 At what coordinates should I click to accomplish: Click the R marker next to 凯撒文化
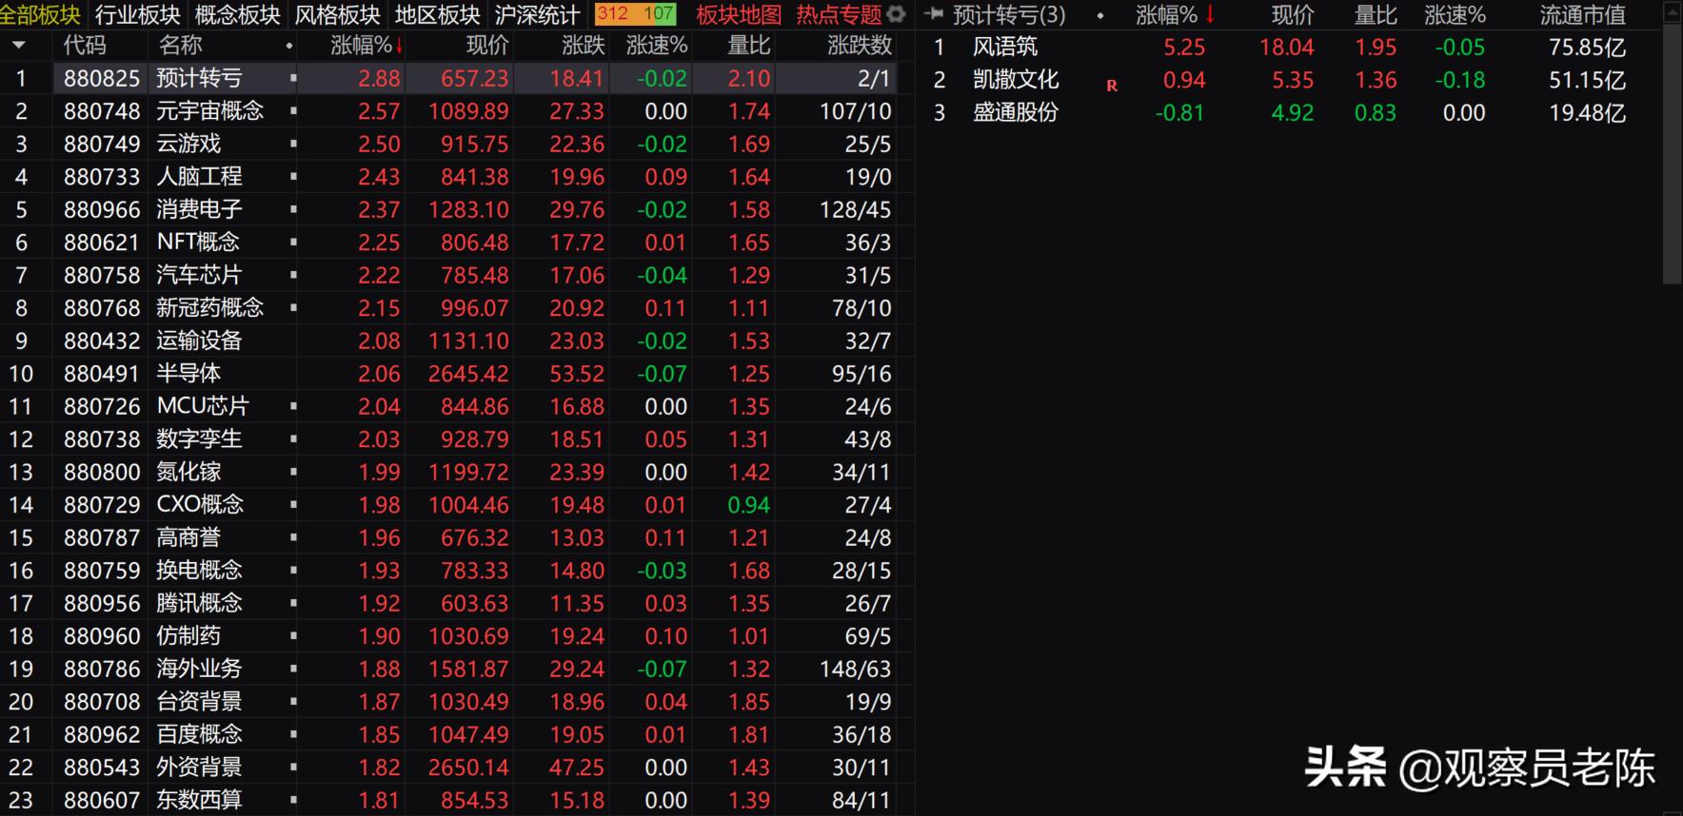[1111, 86]
